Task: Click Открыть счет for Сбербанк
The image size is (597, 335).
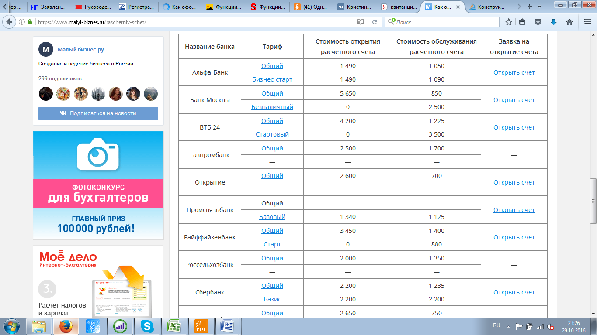Action: click(x=514, y=292)
